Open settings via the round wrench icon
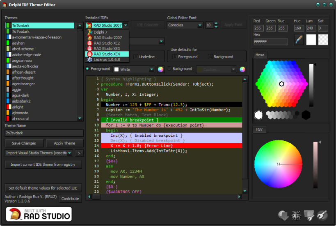 tap(322, 215)
